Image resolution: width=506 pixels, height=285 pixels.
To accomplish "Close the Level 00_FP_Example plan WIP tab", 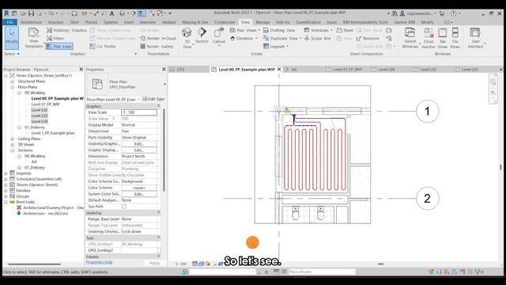I will (279, 69).
